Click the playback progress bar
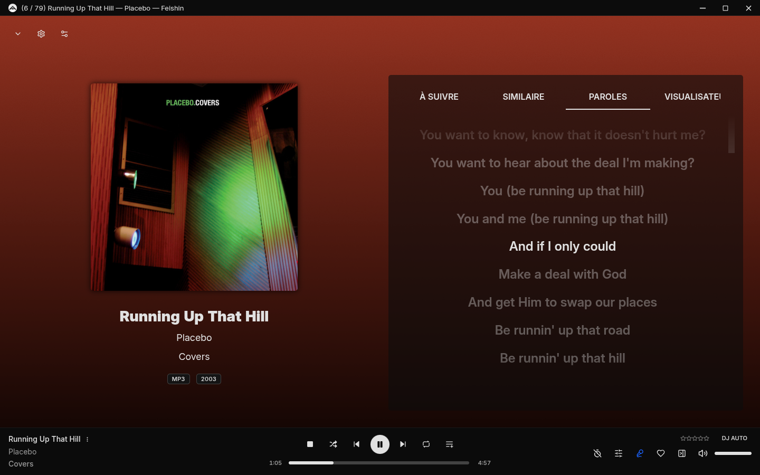760x475 pixels. pos(379,463)
